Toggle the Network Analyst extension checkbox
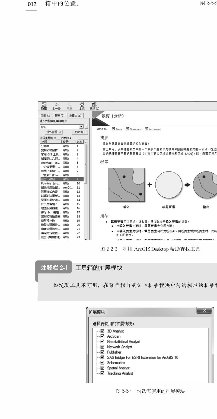 coord(102,347)
